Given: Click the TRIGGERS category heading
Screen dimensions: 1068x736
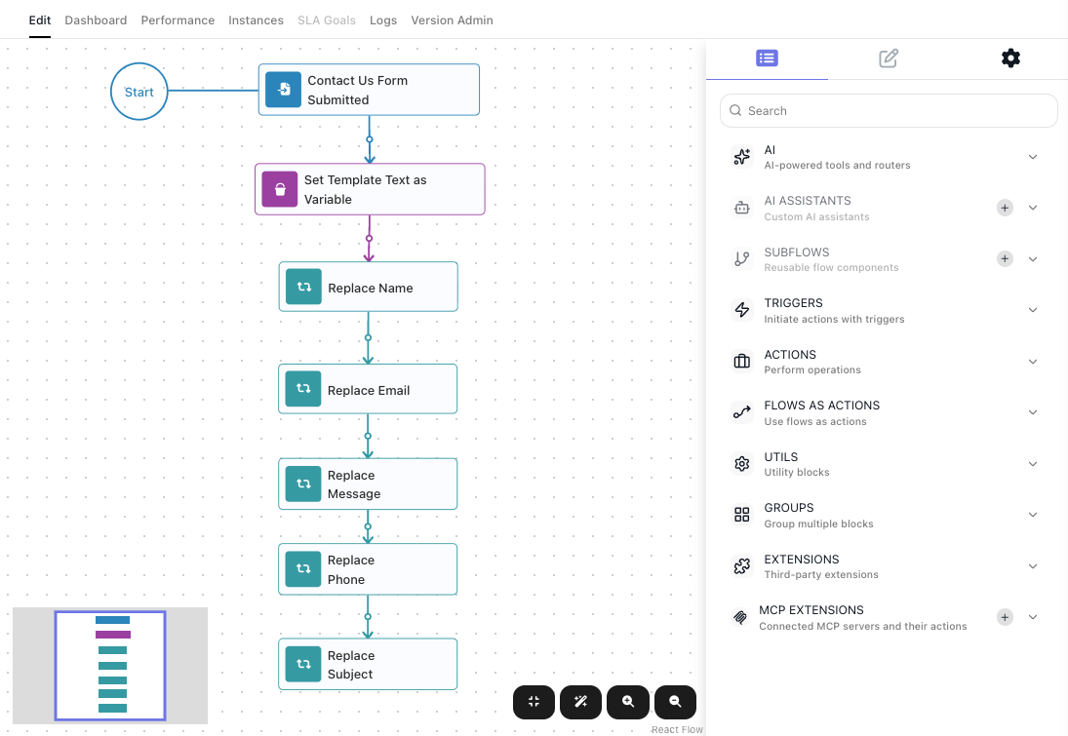Looking at the screenshot, I should [x=794, y=303].
